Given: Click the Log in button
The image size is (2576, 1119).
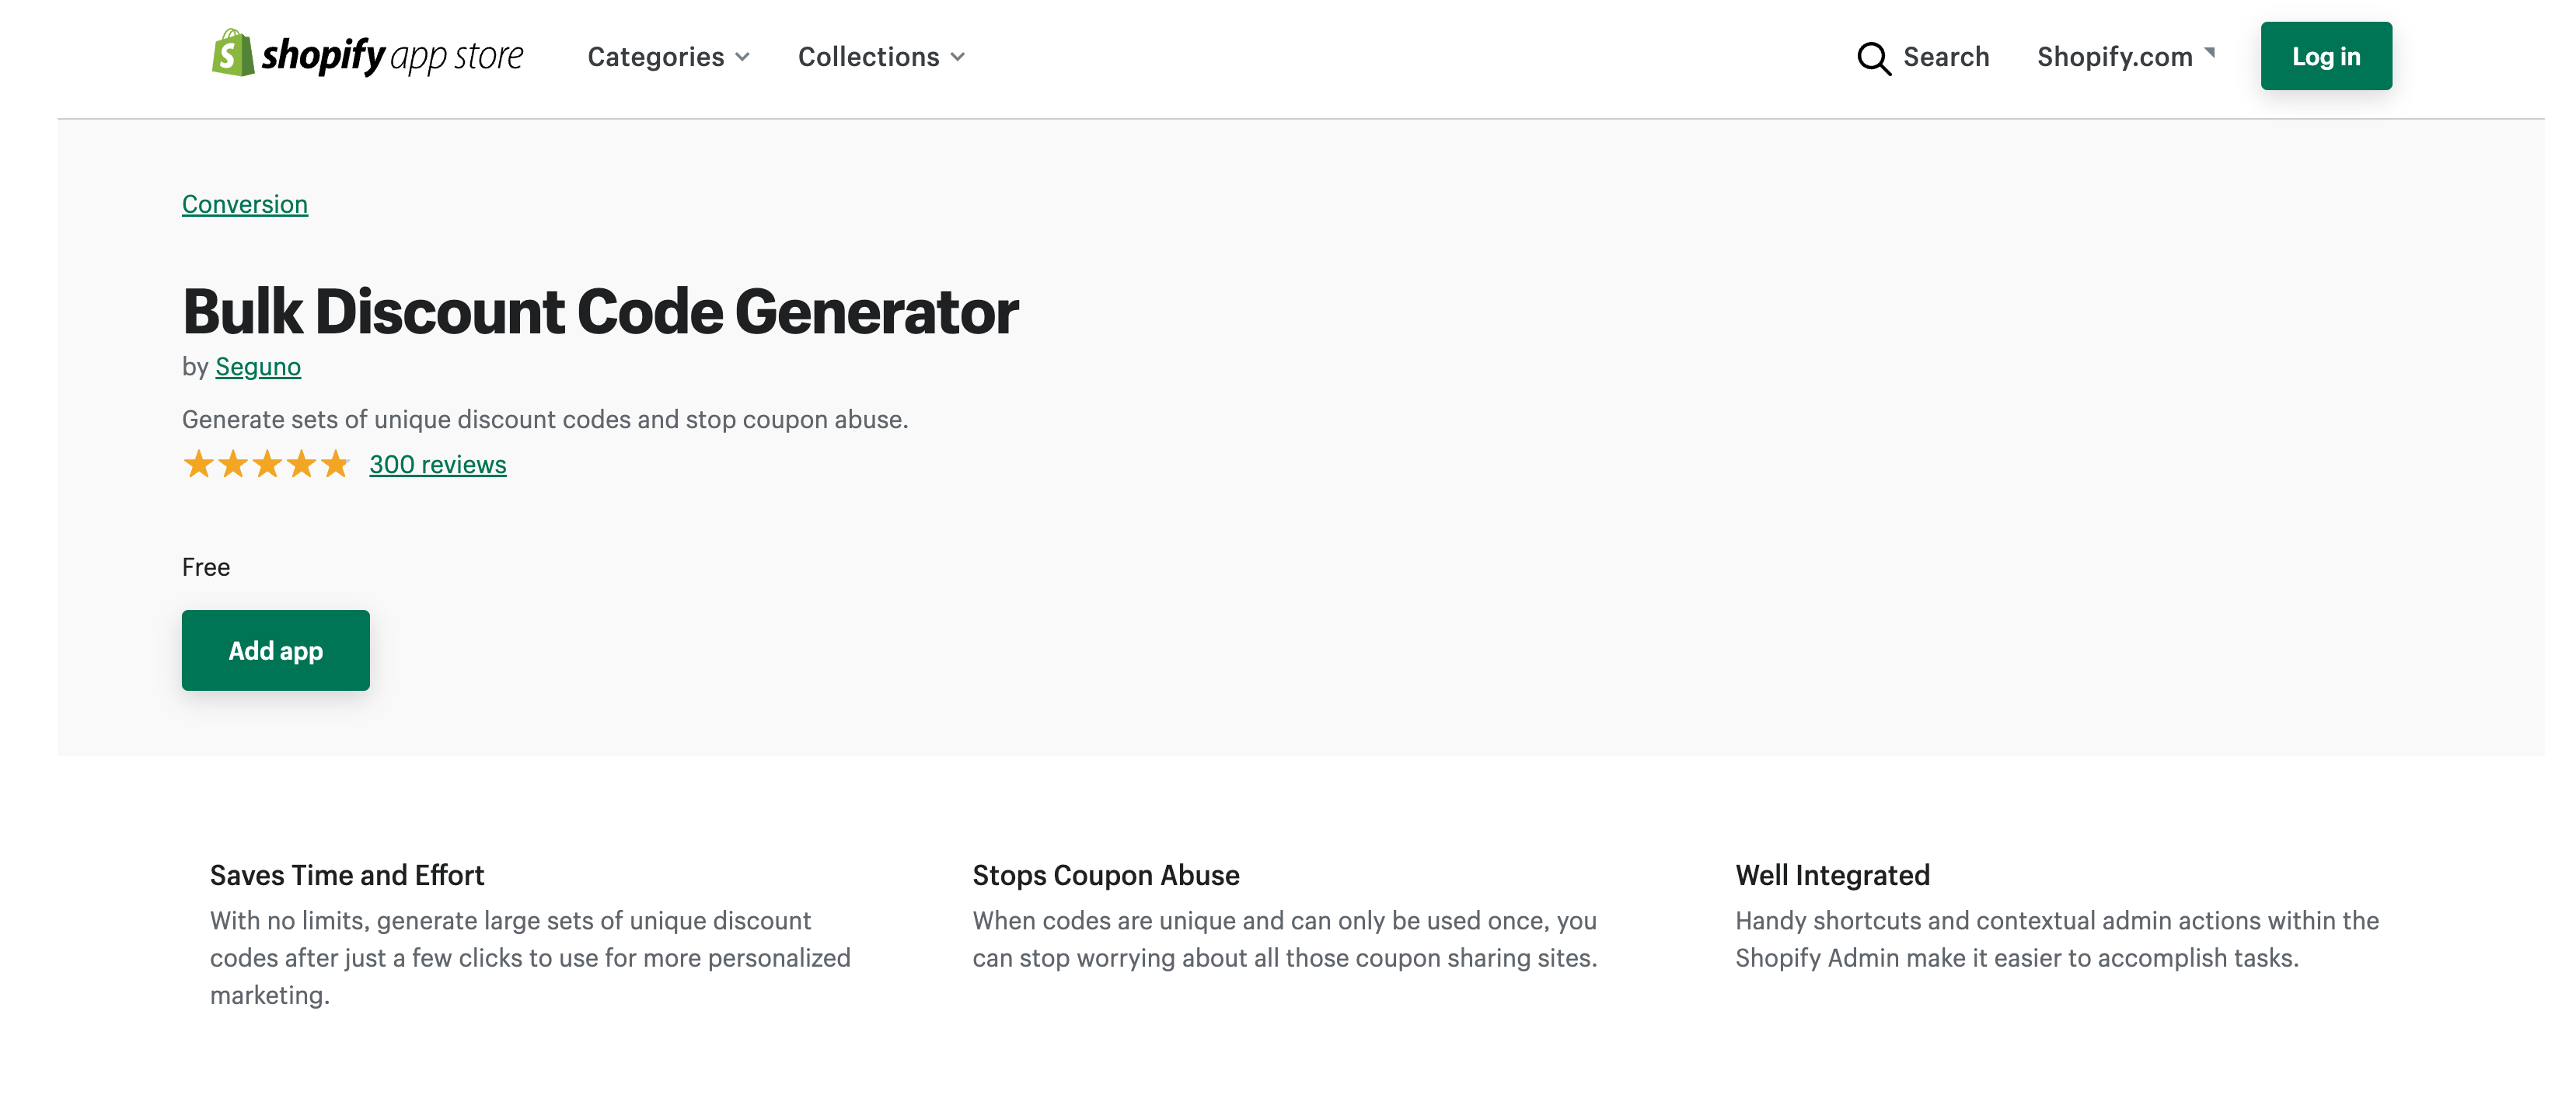Looking at the screenshot, I should tap(2325, 56).
